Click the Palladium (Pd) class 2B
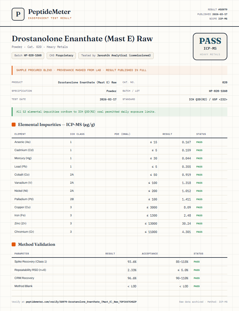239x311 pixels. (x=72, y=199)
